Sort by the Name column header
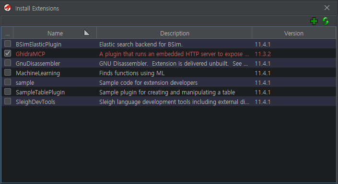 (55, 33)
